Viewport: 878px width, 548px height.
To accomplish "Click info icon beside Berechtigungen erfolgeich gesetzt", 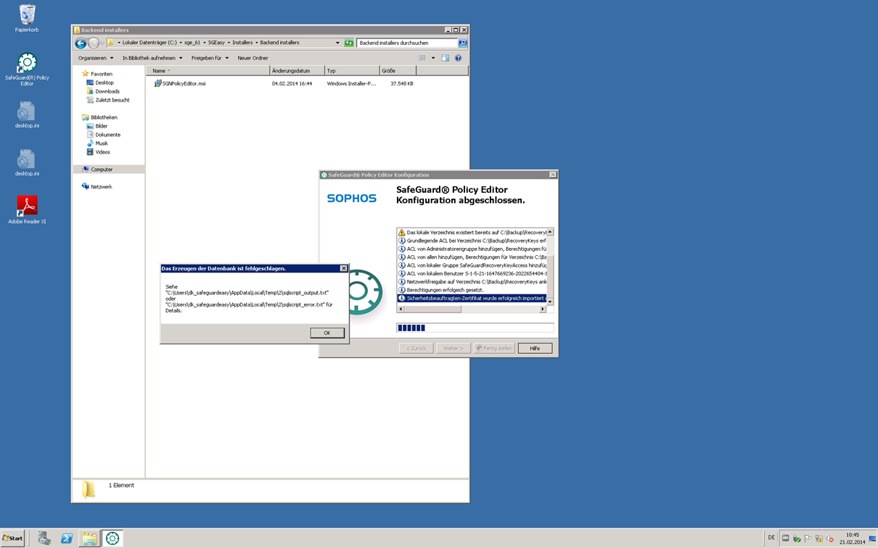I will point(402,290).
